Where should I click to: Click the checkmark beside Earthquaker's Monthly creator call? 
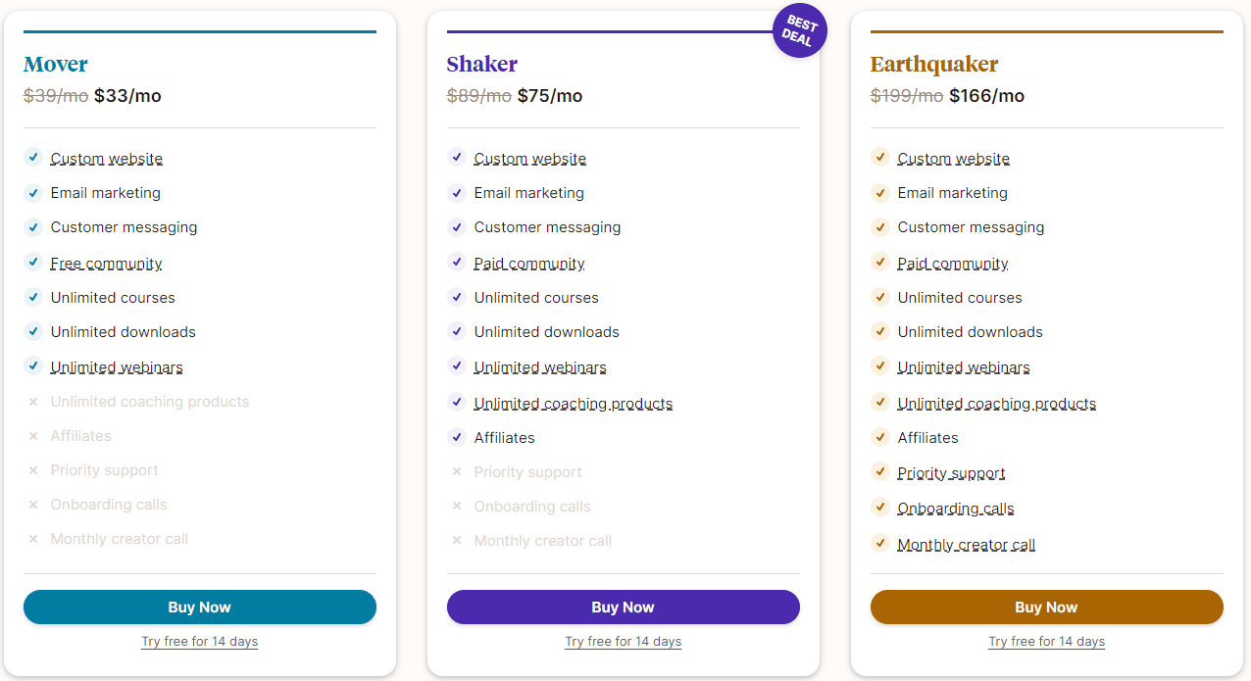point(880,543)
